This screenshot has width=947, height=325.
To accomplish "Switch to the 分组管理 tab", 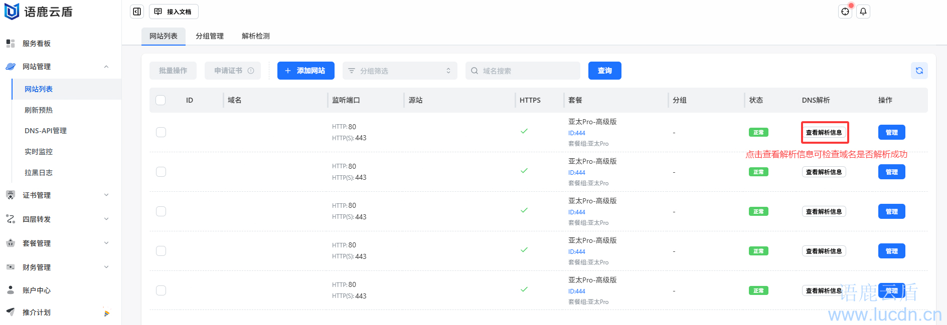I will click(210, 36).
